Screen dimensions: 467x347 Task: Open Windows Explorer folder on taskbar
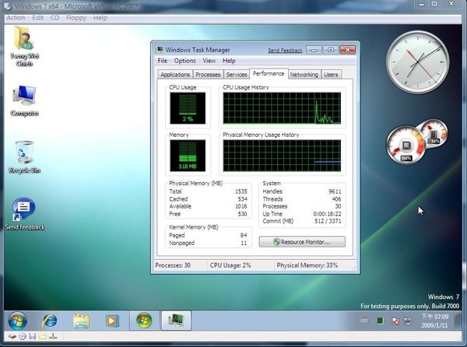[x=81, y=321]
